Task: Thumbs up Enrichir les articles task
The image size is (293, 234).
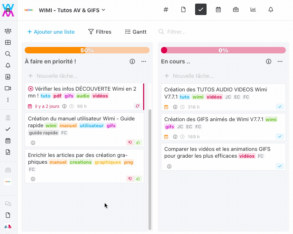Action: [x=138, y=179]
